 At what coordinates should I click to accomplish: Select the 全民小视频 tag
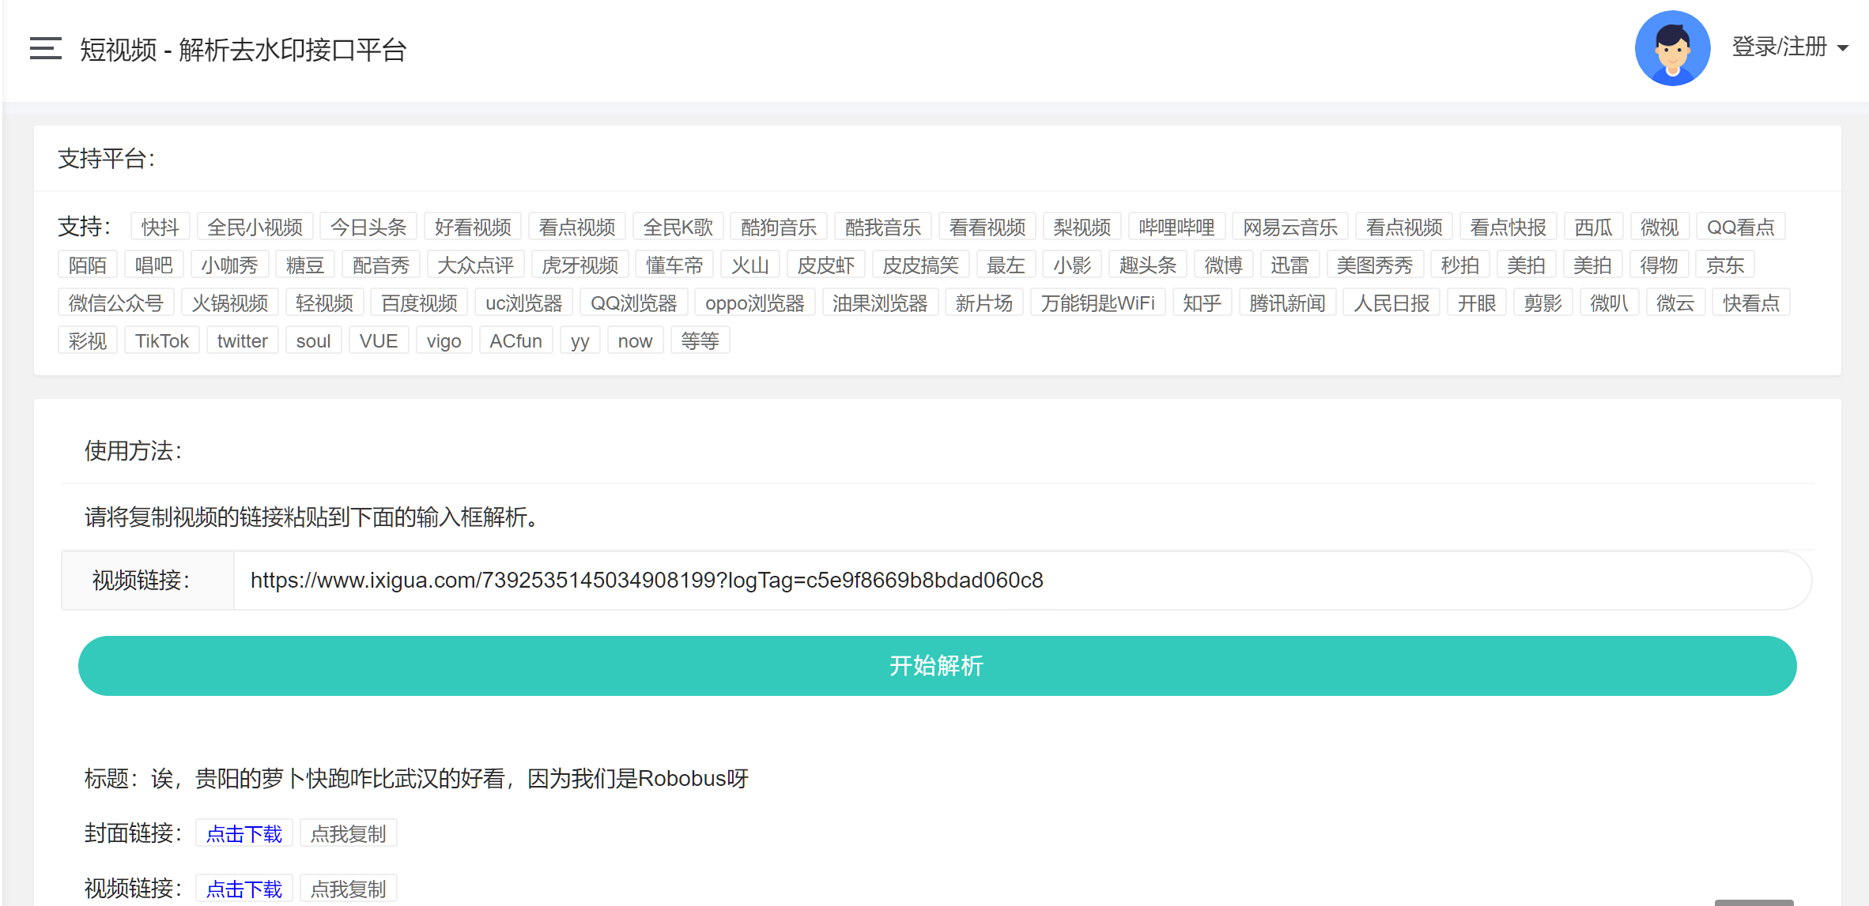255,227
